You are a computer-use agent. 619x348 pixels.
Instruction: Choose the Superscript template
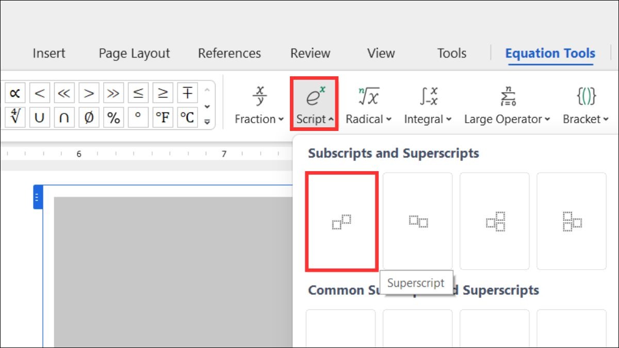(x=341, y=221)
